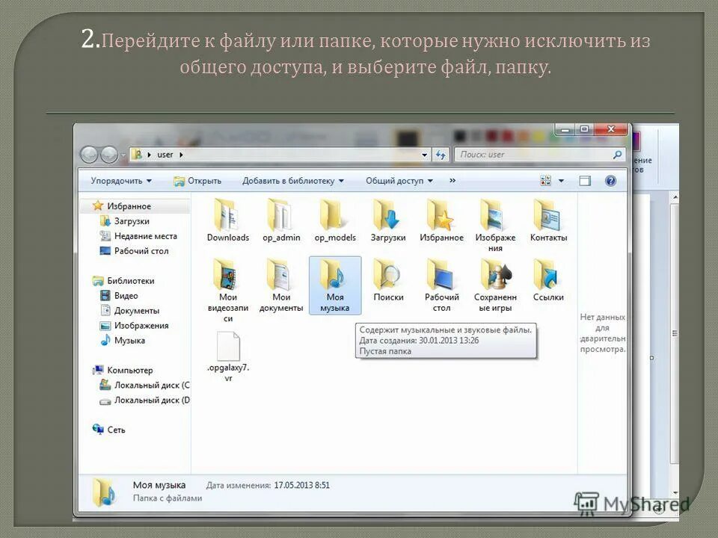718x538 pixels.
Task: Open the Избранное folder icon
Action: point(442,218)
